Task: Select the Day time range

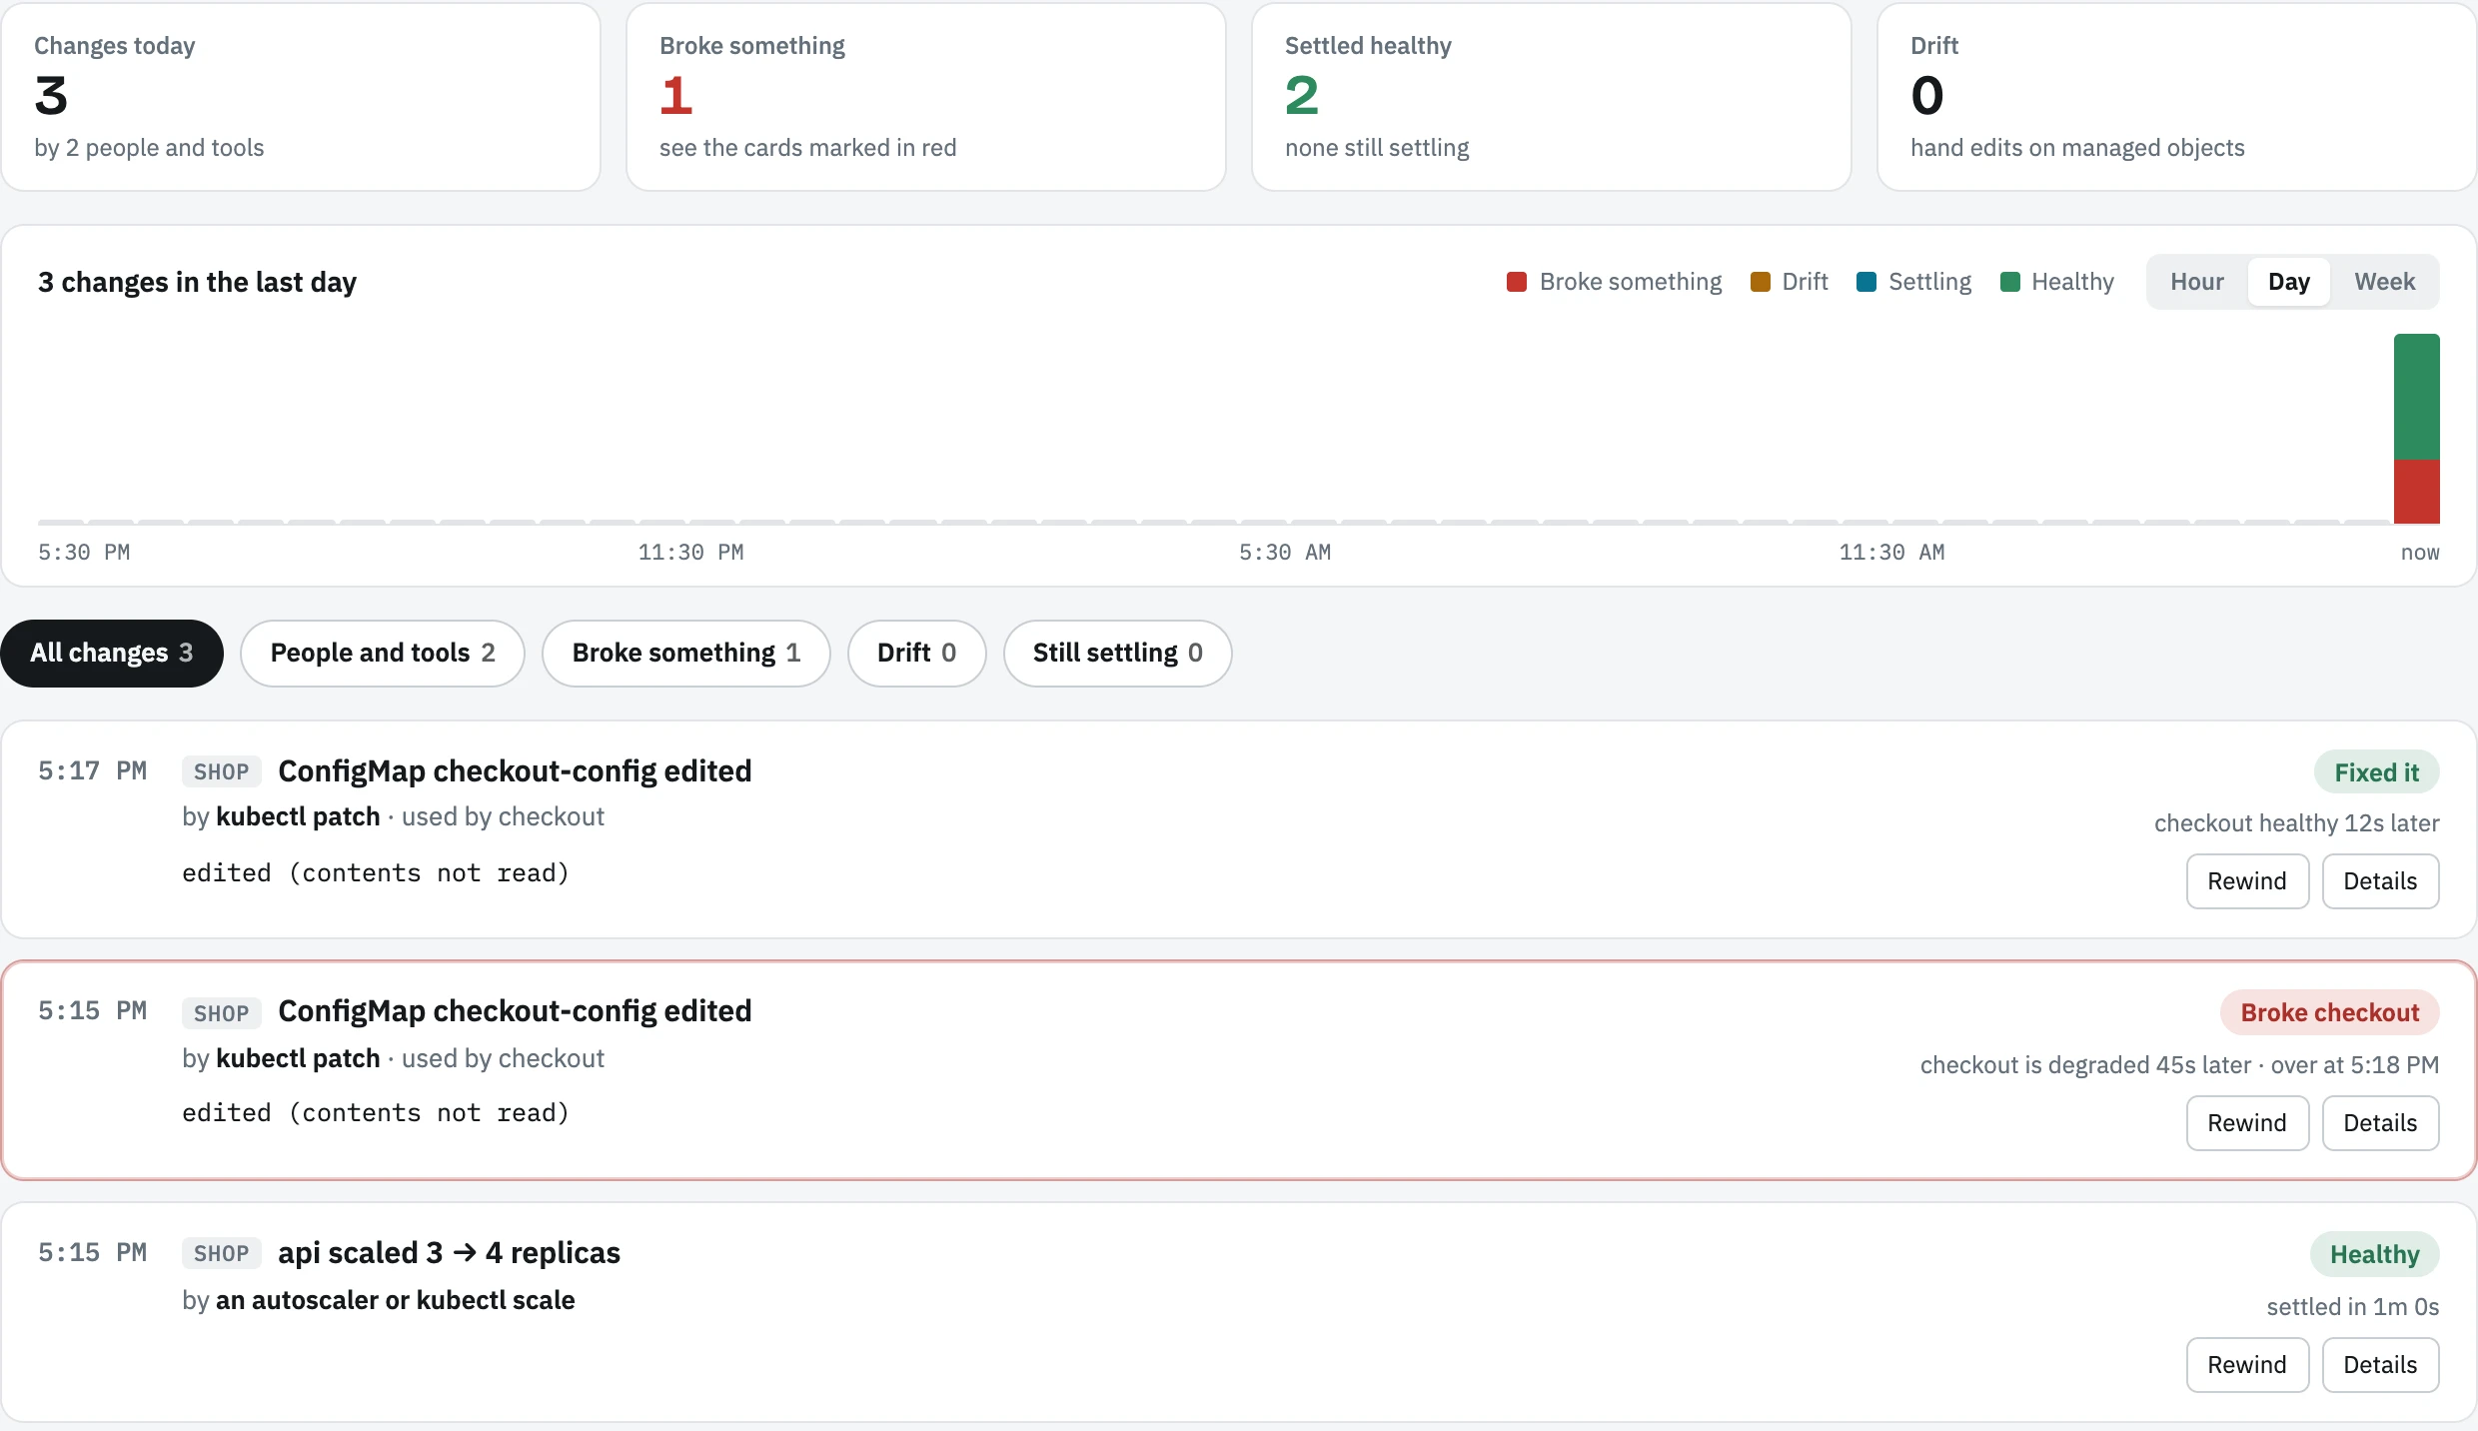Action: tap(2288, 282)
